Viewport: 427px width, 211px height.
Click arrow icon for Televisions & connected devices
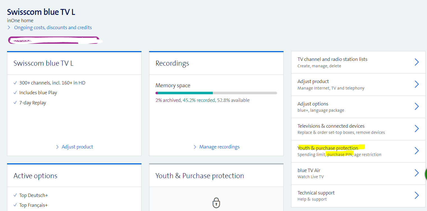[417, 129]
